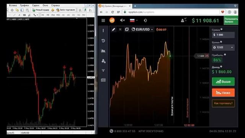Open the Сервис menu in MetaTrader
Viewport: 245px width, 138px height.
pos(36,5)
